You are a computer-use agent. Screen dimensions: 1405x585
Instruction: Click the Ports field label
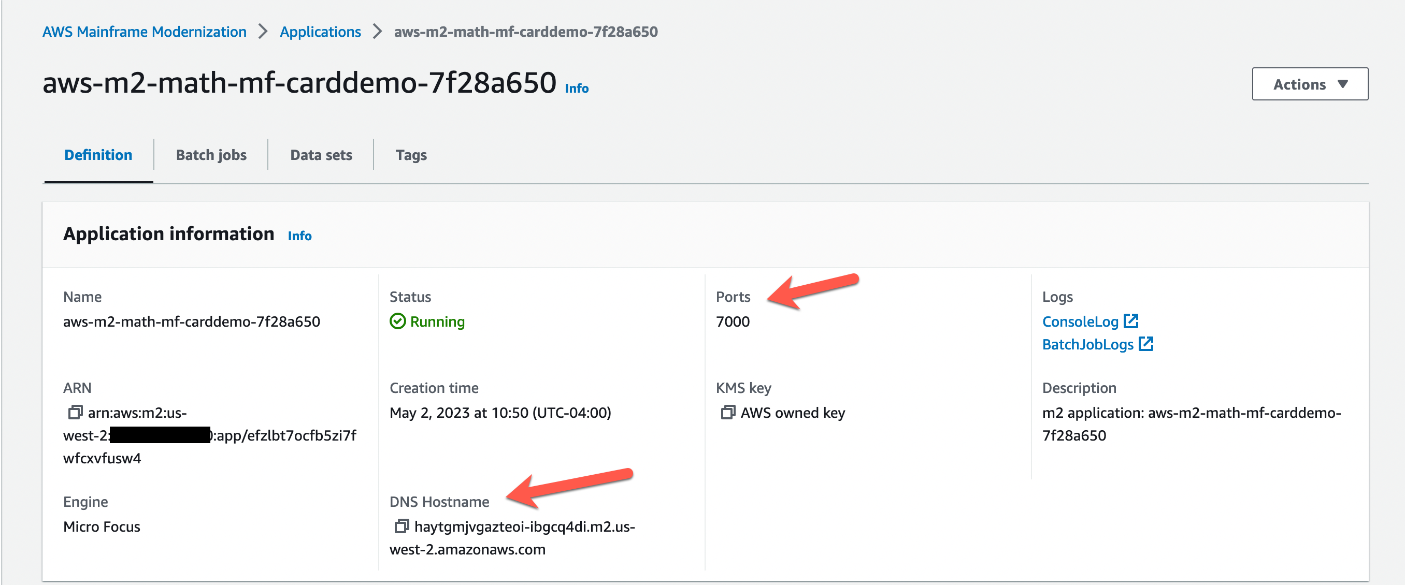point(733,297)
